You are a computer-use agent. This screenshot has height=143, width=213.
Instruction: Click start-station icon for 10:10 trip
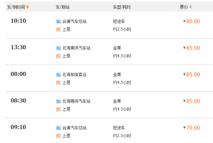[x=58, y=21]
